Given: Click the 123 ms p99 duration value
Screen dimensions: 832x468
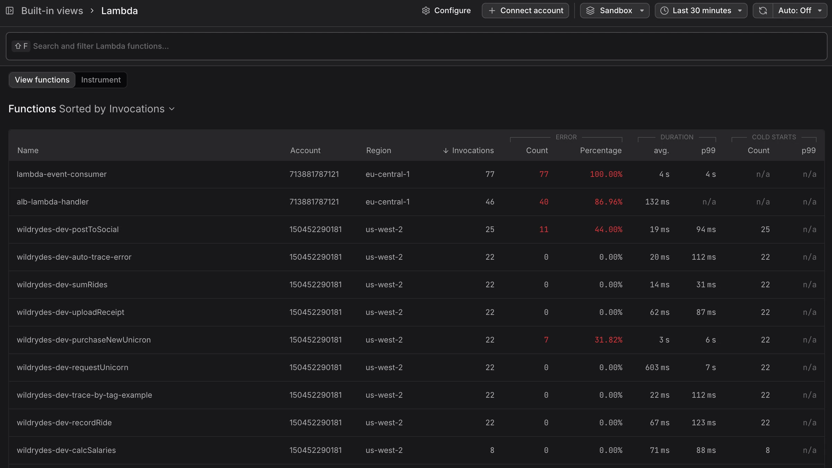Looking at the screenshot, I should pyautogui.click(x=704, y=423).
